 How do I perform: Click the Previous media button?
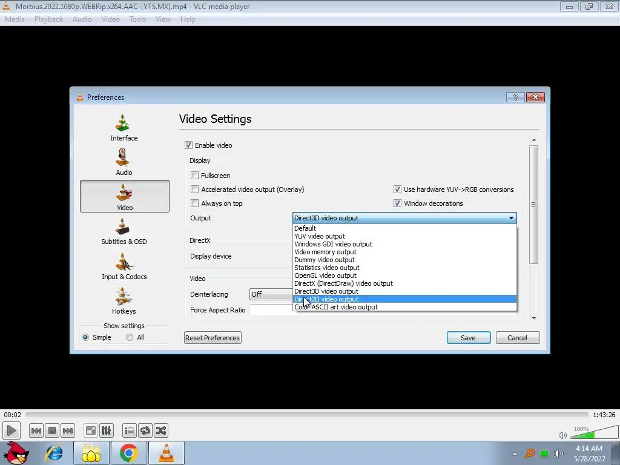(x=36, y=430)
